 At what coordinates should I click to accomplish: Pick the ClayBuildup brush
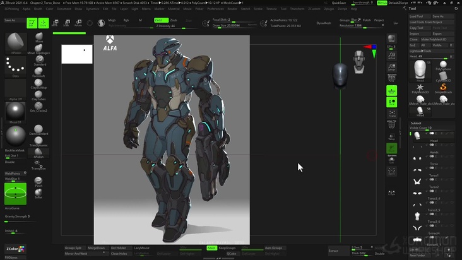(39, 82)
